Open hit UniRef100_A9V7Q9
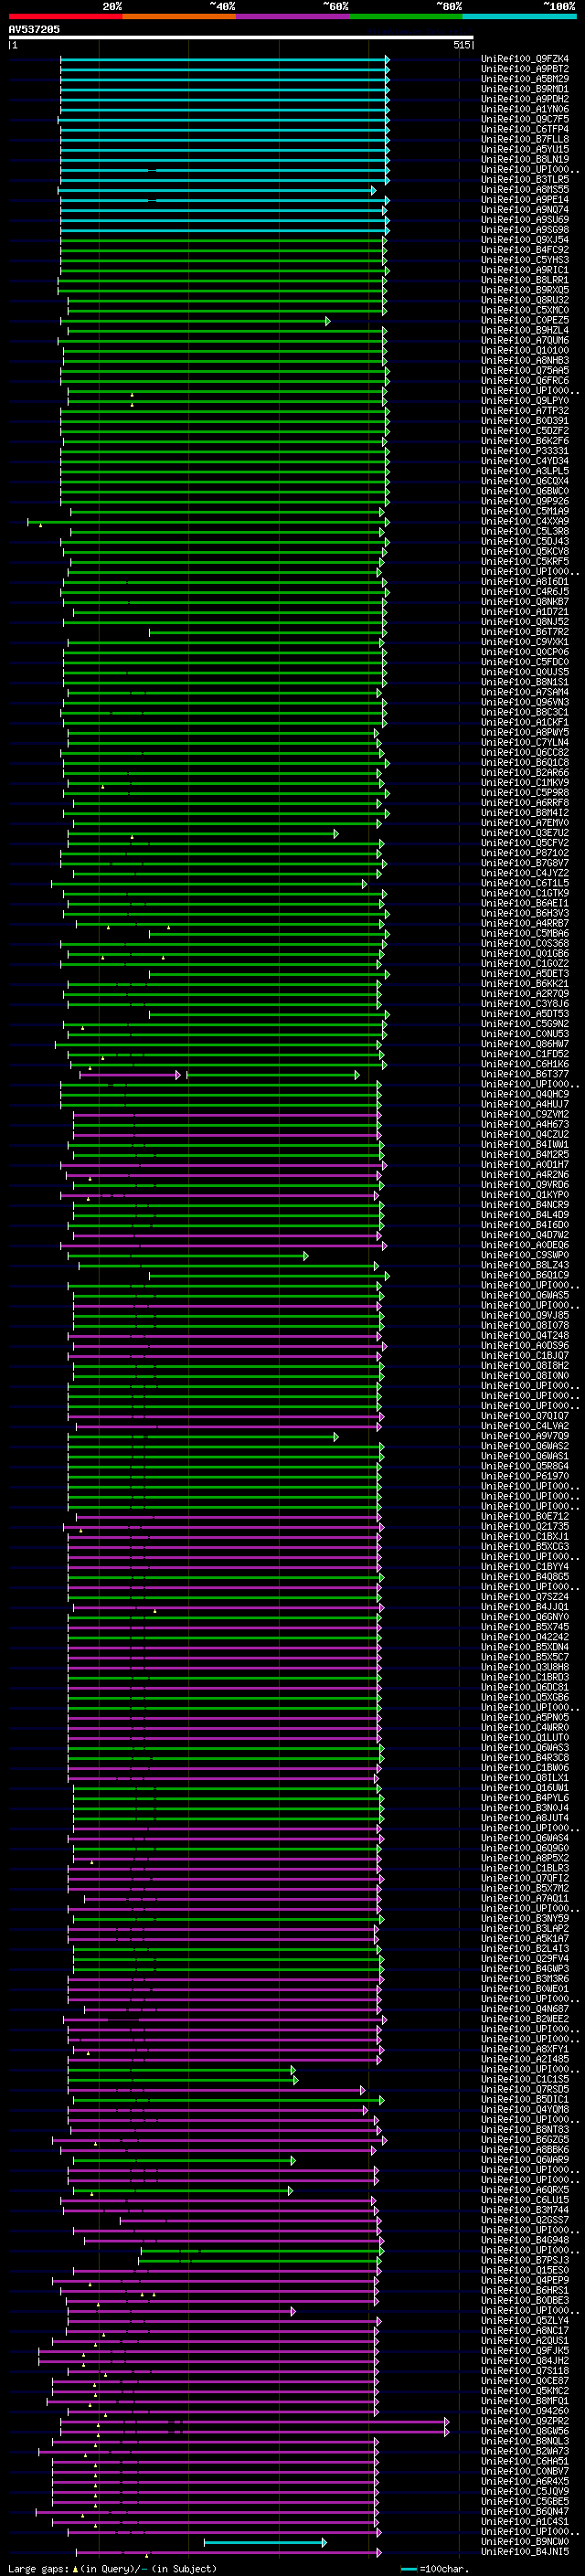Viewport: 585px width, 2576px height. click(x=525, y=1437)
